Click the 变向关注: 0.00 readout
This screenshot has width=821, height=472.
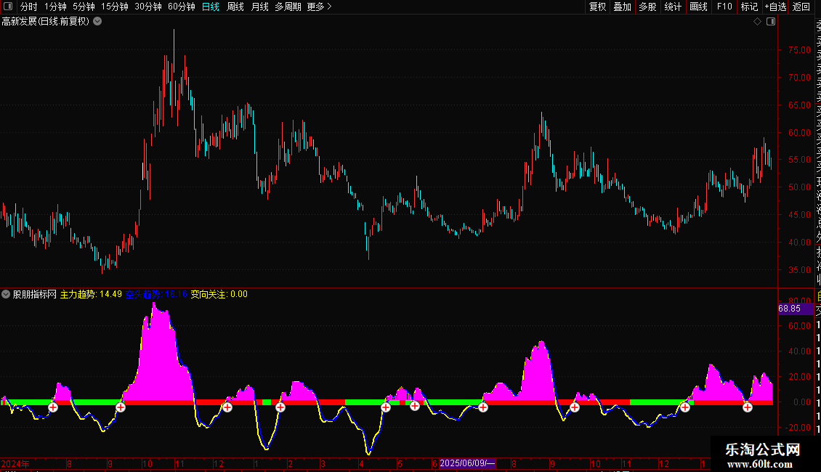tap(219, 294)
